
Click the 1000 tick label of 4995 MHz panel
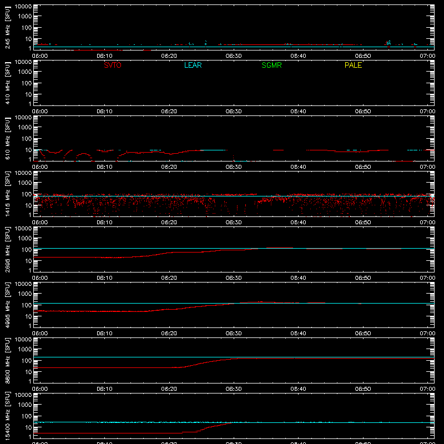(25, 294)
